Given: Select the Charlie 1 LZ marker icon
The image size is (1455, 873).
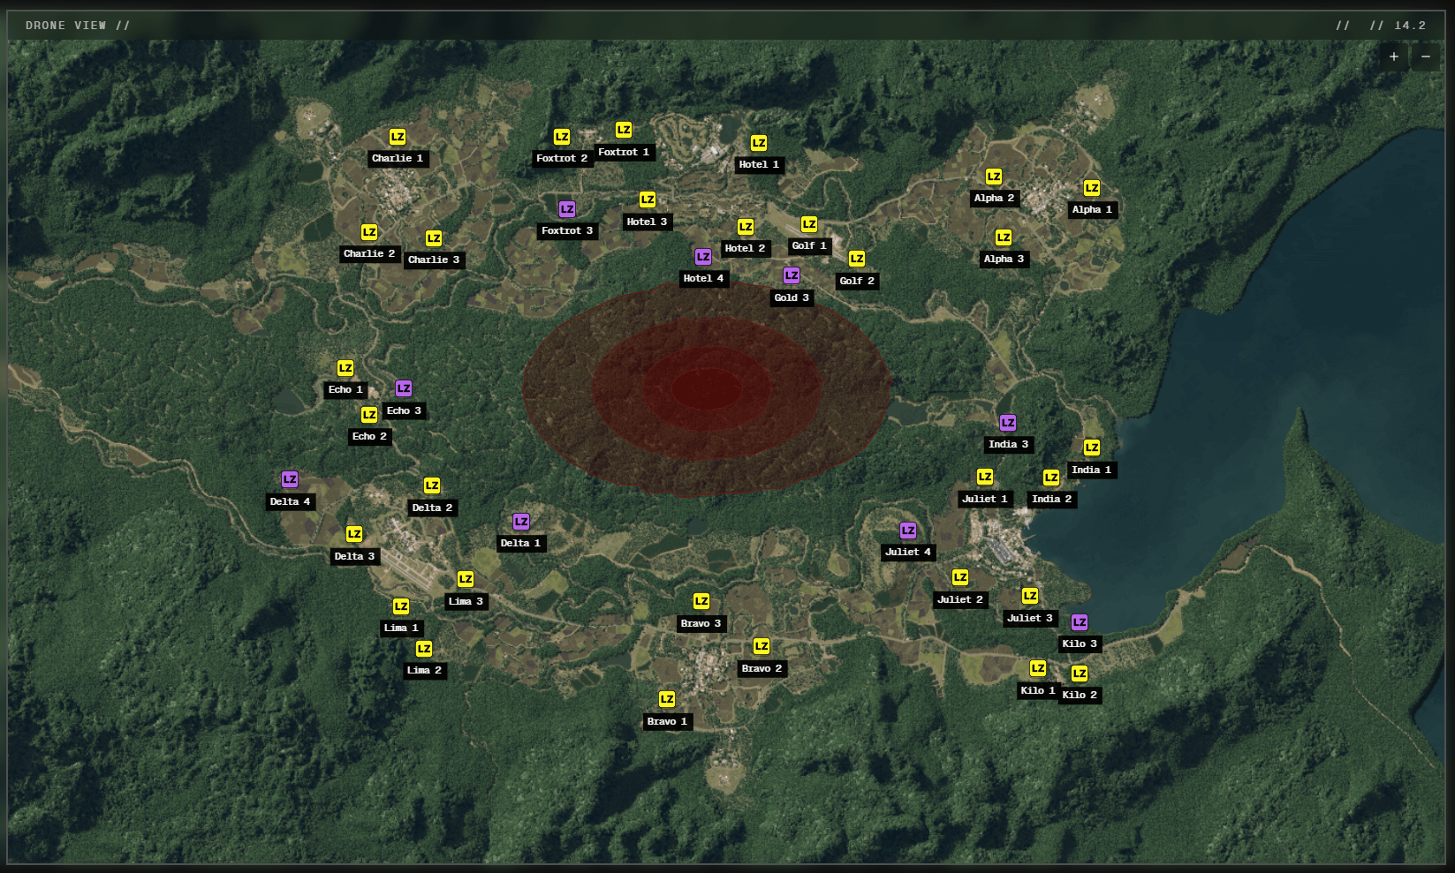Looking at the screenshot, I should pos(398,137).
